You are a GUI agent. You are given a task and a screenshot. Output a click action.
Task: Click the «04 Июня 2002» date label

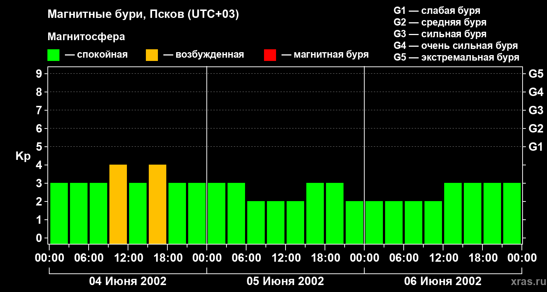[x=128, y=281]
